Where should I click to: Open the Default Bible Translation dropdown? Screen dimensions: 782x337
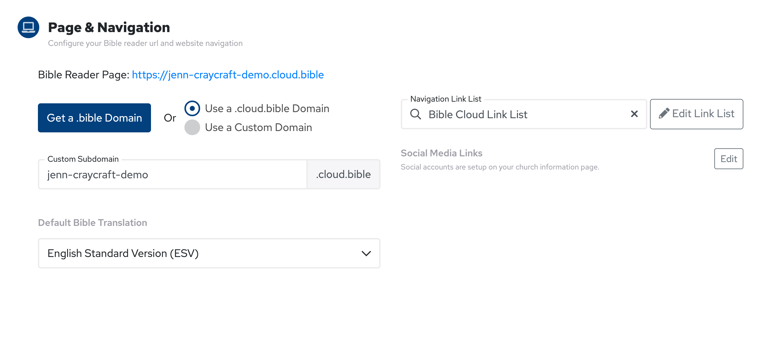point(209,253)
